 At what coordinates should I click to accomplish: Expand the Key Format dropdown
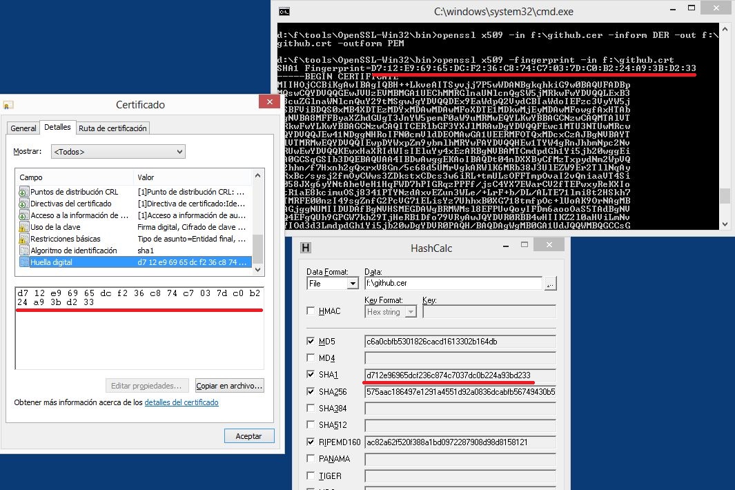coord(391,312)
